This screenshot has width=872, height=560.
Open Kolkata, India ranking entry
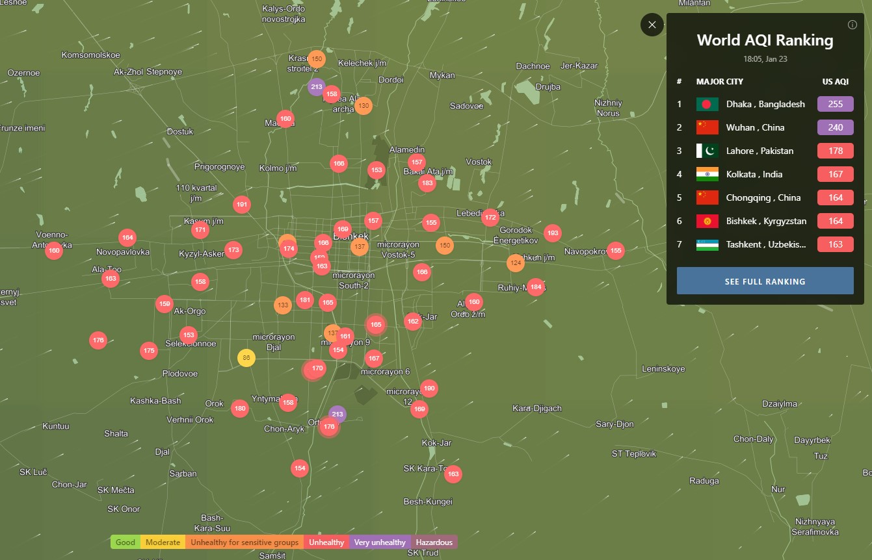(754, 174)
